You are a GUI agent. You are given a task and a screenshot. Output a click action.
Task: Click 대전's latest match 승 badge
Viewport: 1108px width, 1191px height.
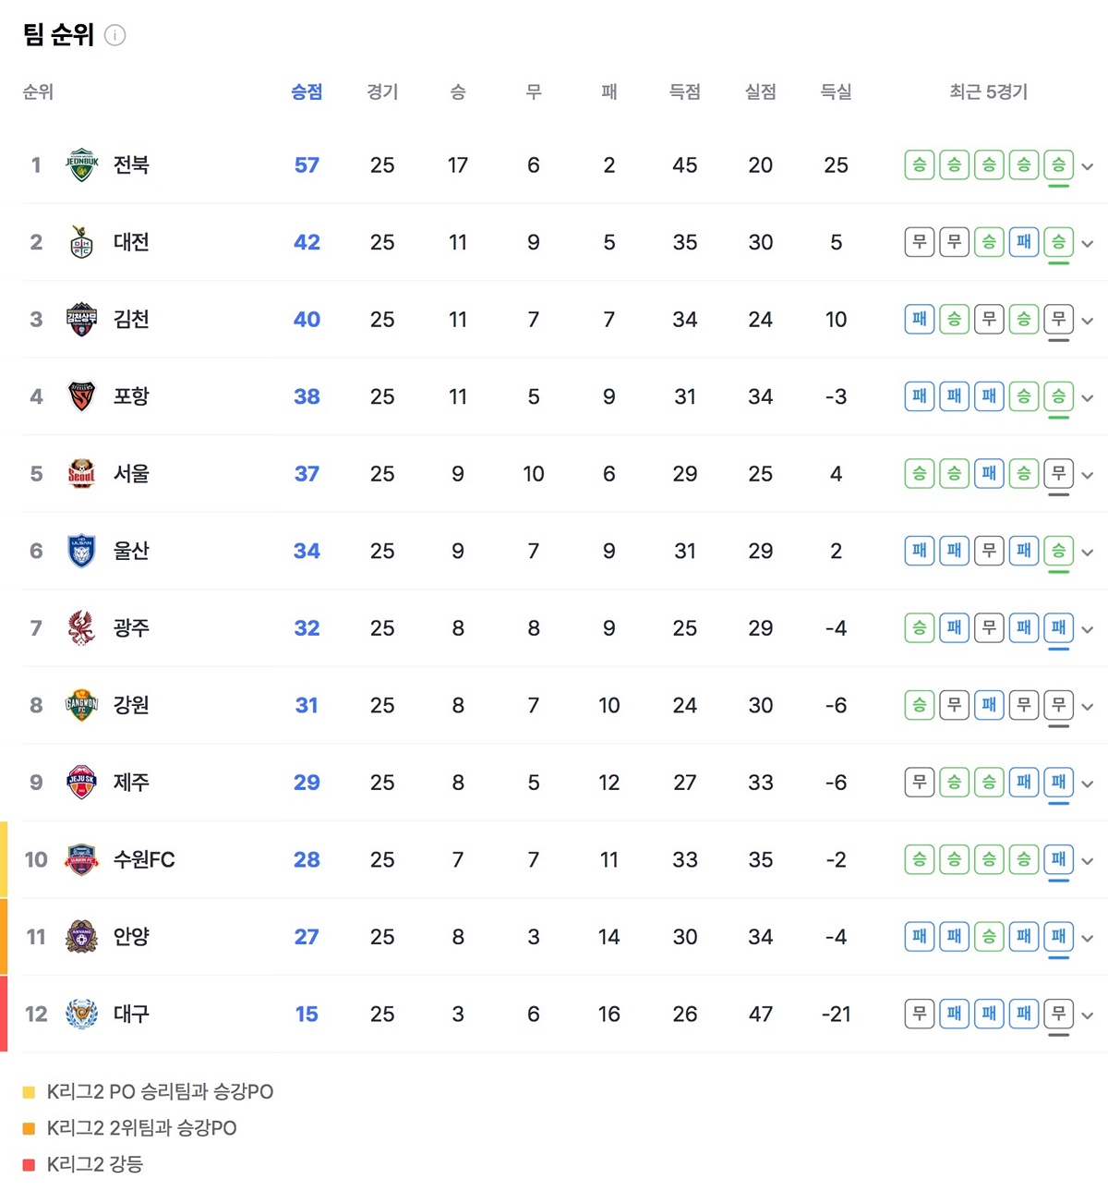point(1058,243)
